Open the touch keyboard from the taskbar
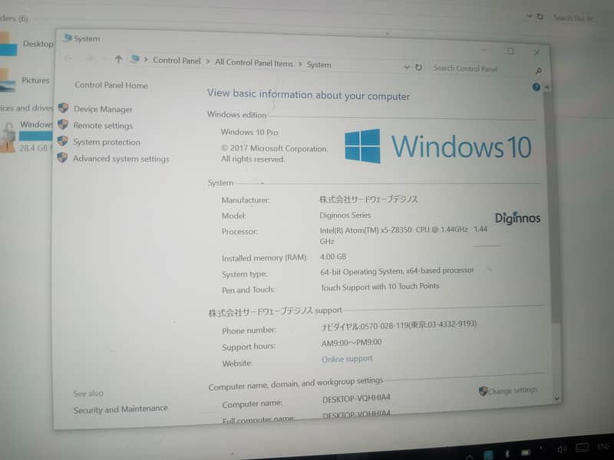This screenshot has height=460, width=614. (x=584, y=445)
